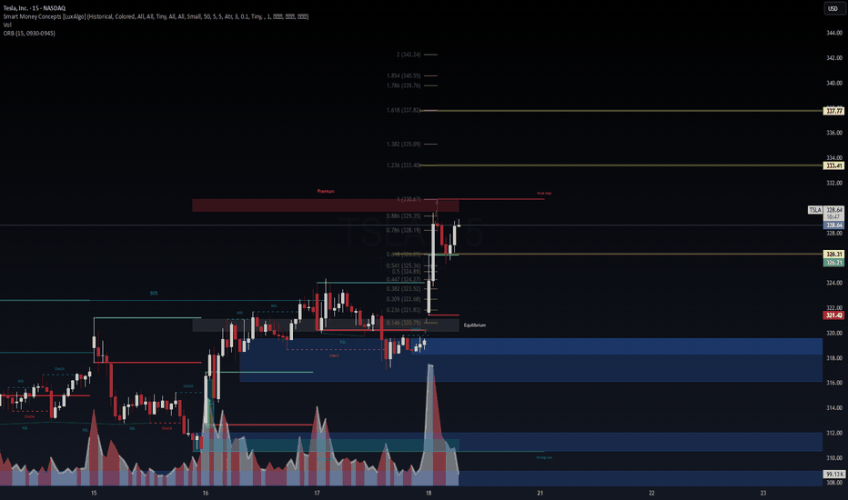Click the date 18 on time axis
Viewport: 848px width, 500px height.
[429, 493]
